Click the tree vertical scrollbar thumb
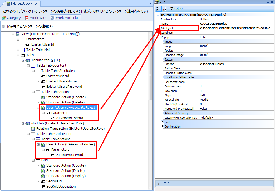Image resolution: width=275 pixels, height=191 pixels. click(x=150, y=75)
